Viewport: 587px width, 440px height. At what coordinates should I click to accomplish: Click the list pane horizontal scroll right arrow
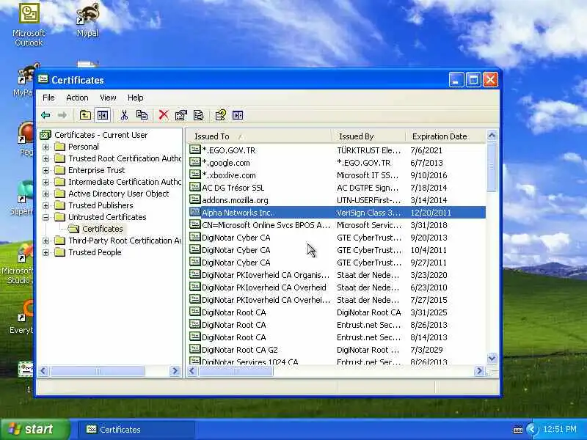click(x=479, y=371)
